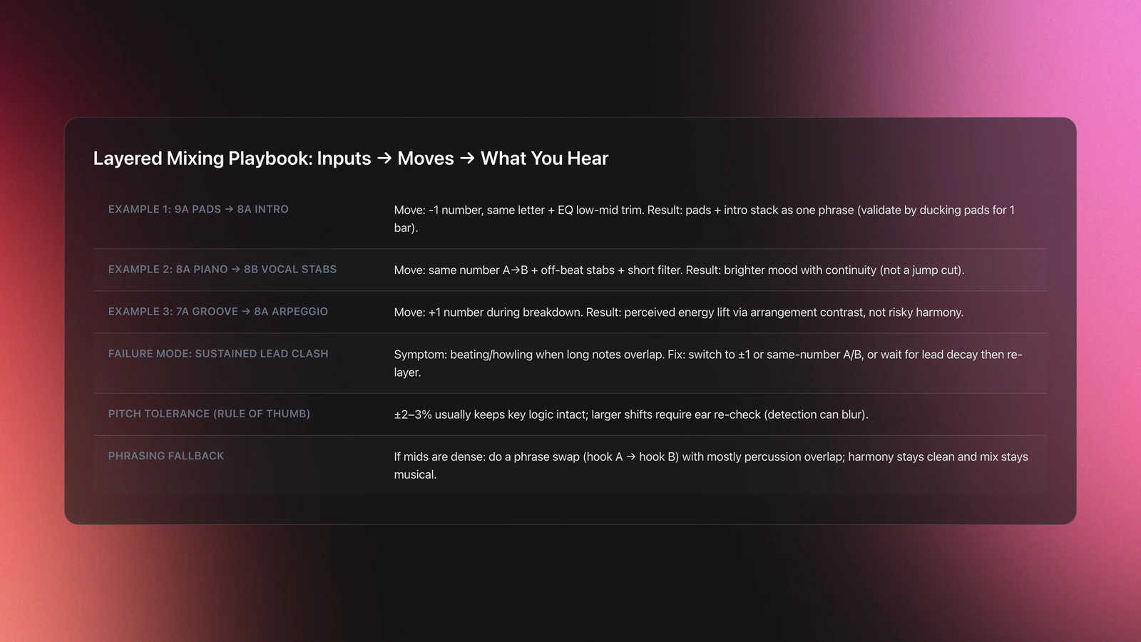Image resolution: width=1141 pixels, height=642 pixels.
Task: Click the Layered Mixing Playbook heading
Action: tap(350, 158)
